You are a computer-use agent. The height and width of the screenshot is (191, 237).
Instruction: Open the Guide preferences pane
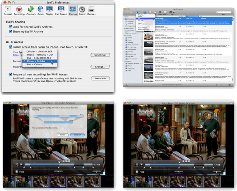(41, 11)
